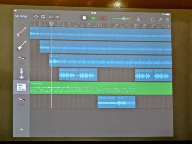Image resolution: width=192 pixels, height=144 pixels.
Task: Toggle the metronome icon
Action: pos(138,19)
